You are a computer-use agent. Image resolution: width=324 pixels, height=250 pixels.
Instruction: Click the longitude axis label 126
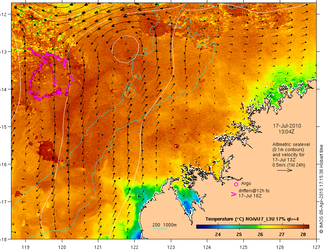pyautogui.click(x=280, y=247)
